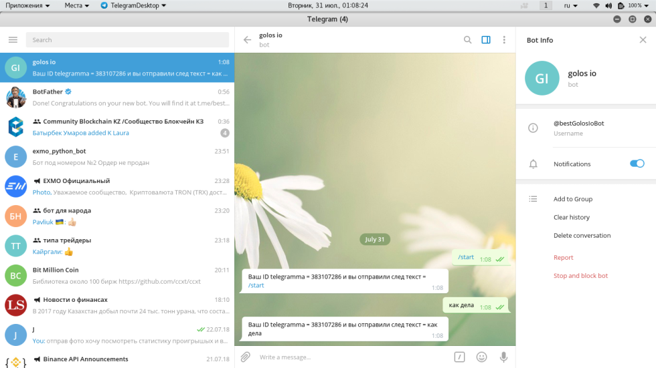The image size is (656, 368).
Task: Click the sent как дела message bubble
Action: (x=475, y=305)
